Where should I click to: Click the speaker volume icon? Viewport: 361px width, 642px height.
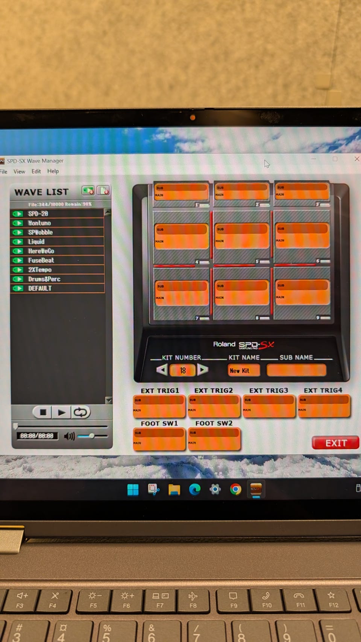[x=69, y=436]
